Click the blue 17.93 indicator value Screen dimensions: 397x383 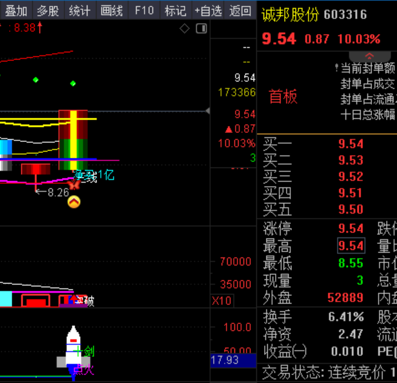click(x=233, y=361)
